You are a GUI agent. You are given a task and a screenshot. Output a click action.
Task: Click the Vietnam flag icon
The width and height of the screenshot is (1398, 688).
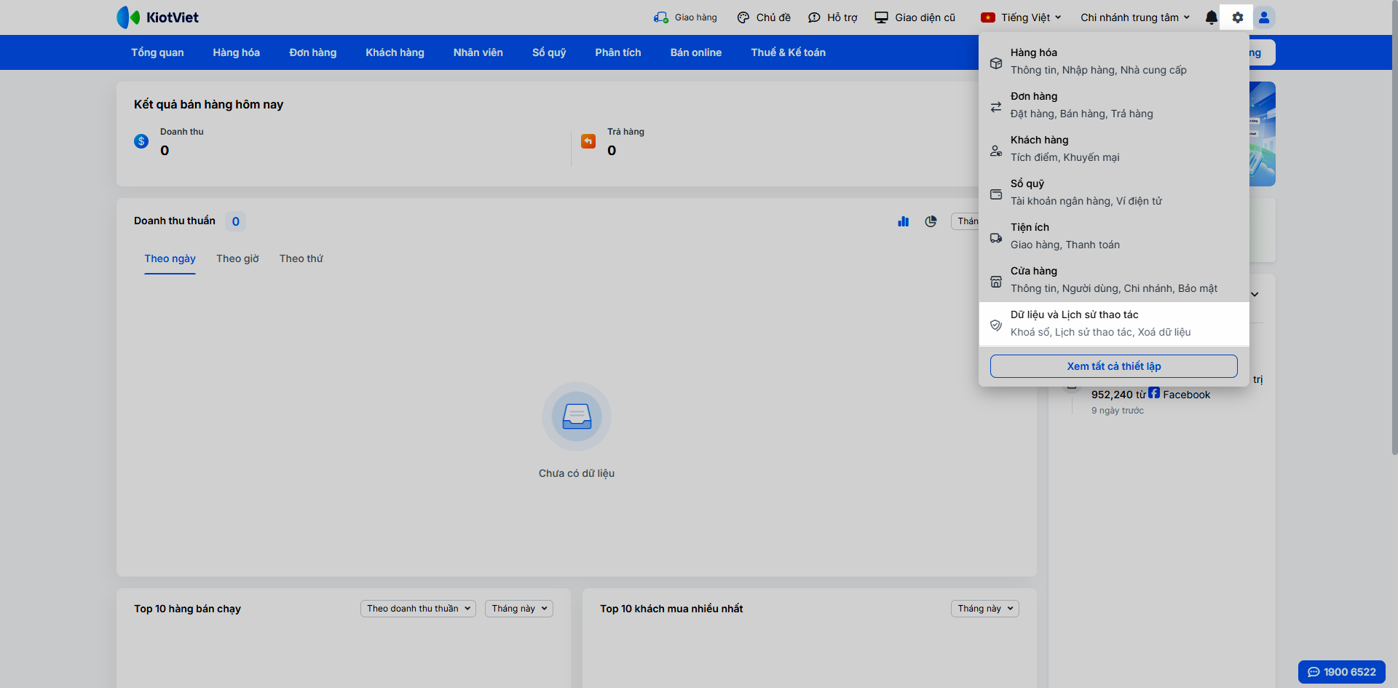click(988, 17)
